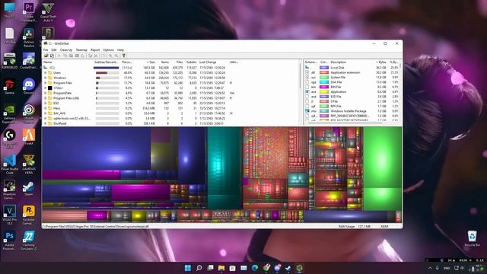Image resolution: width=487 pixels, height=274 pixels.
Task: Click the Refresh all toolbar icon
Action: pyautogui.click(x=52, y=56)
